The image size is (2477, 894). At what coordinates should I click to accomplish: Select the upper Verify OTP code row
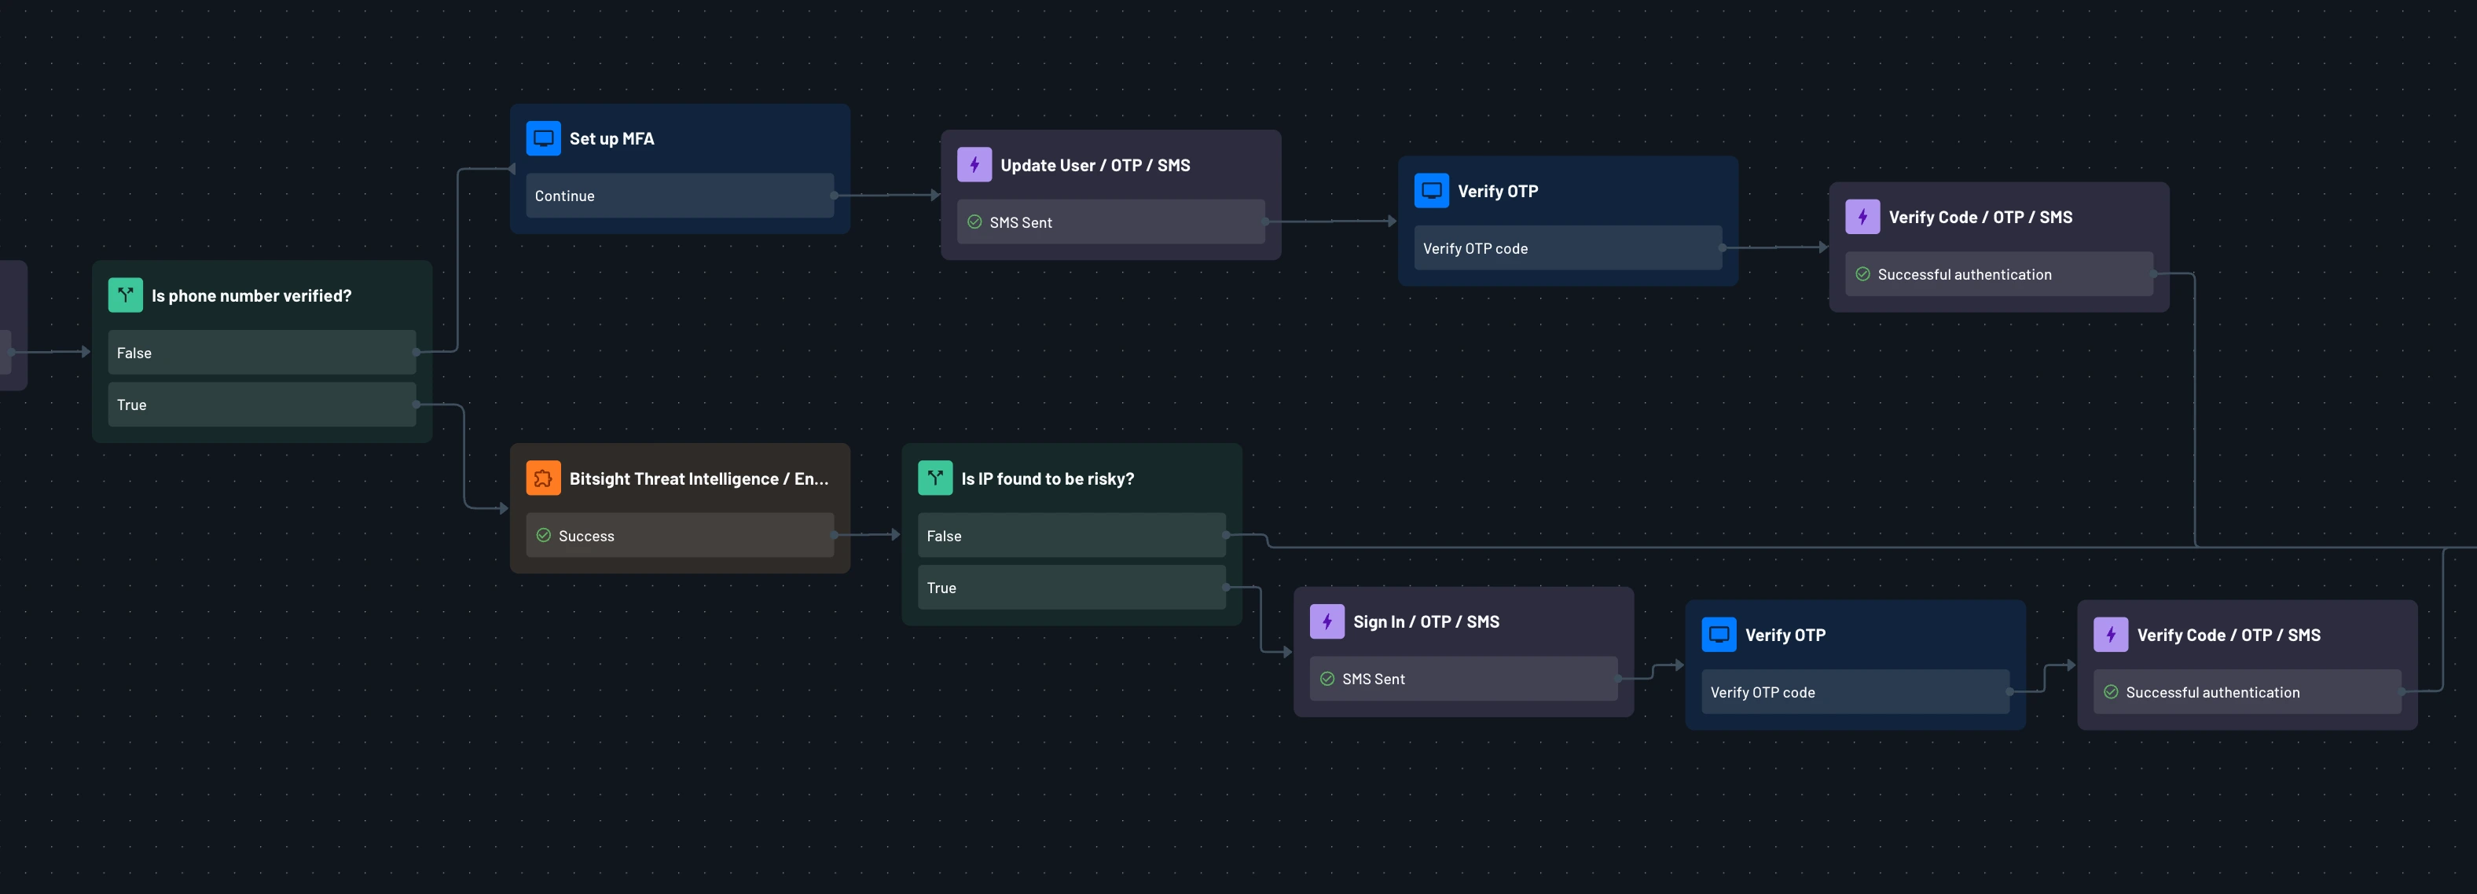tap(1567, 248)
